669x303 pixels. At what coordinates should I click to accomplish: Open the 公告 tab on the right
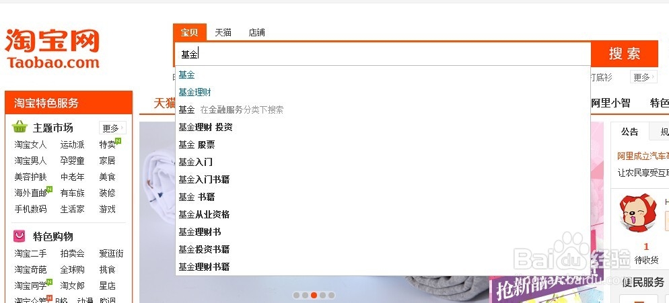(x=630, y=132)
